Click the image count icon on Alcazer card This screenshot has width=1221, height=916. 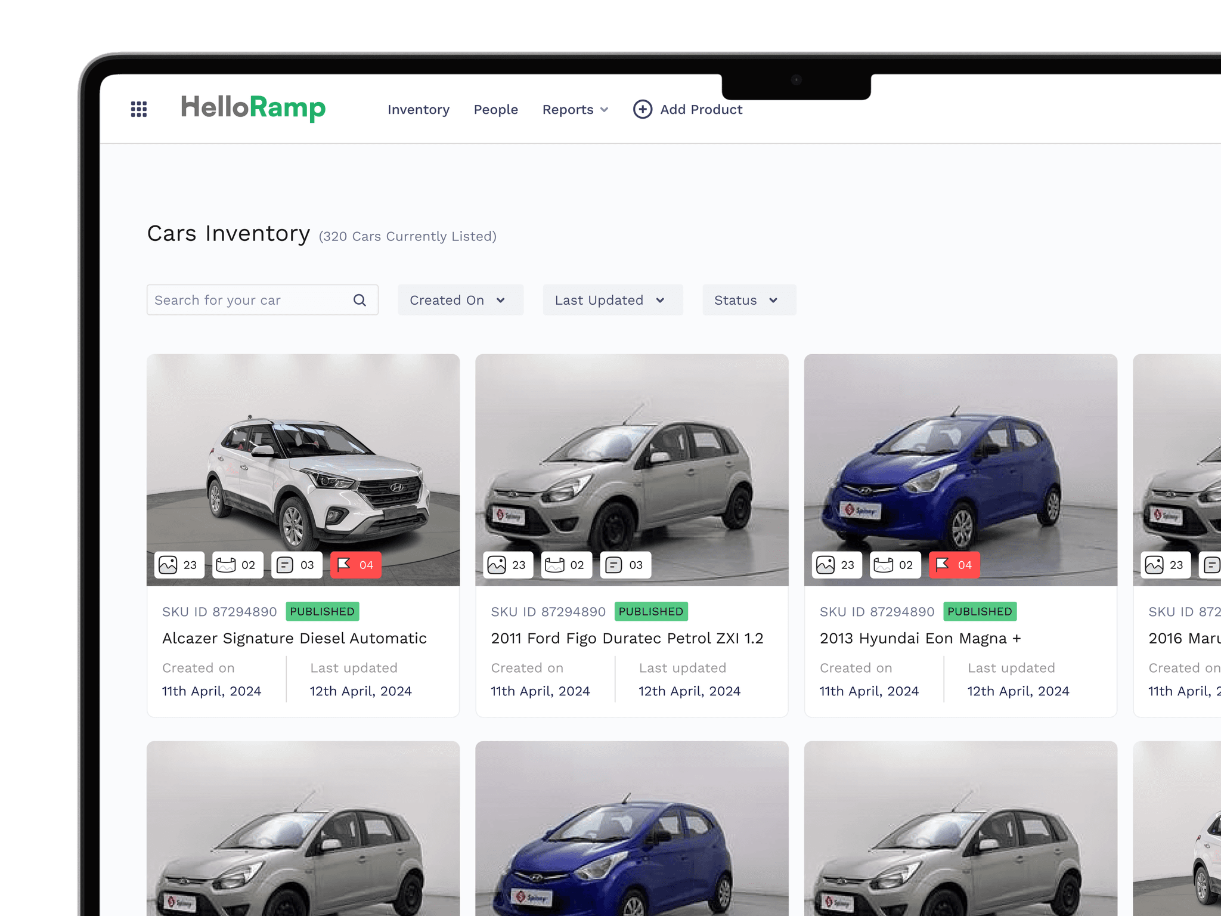tap(178, 565)
